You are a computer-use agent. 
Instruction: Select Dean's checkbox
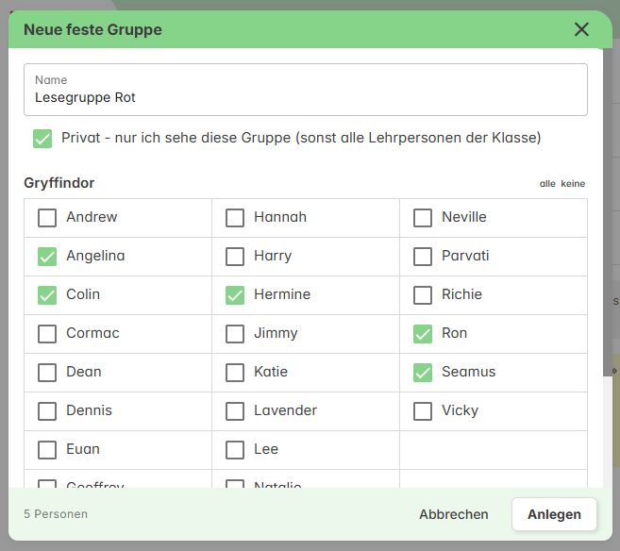tap(47, 373)
